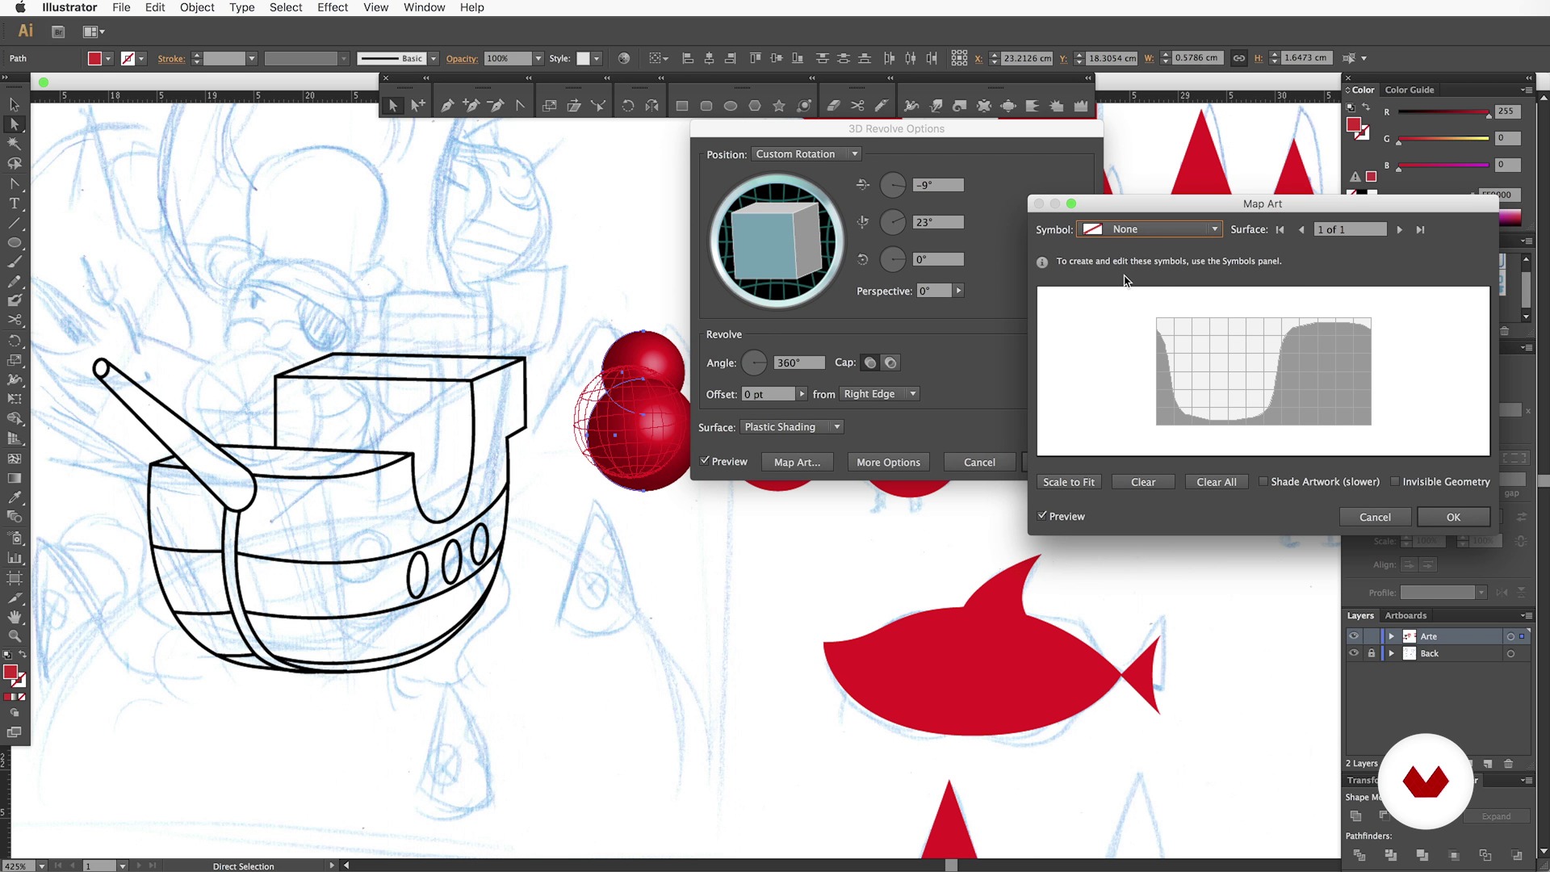Open the Object menu
The width and height of the screenshot is (1550, 872).
pyautogui.click(x=197, y=7)
